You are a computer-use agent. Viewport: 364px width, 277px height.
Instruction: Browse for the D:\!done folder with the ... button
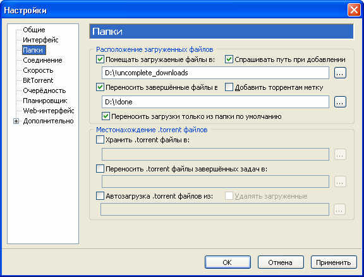[x=340, y=102]
